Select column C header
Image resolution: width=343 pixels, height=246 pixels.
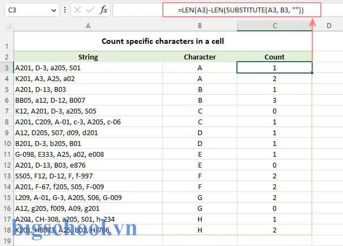point(274,26)
